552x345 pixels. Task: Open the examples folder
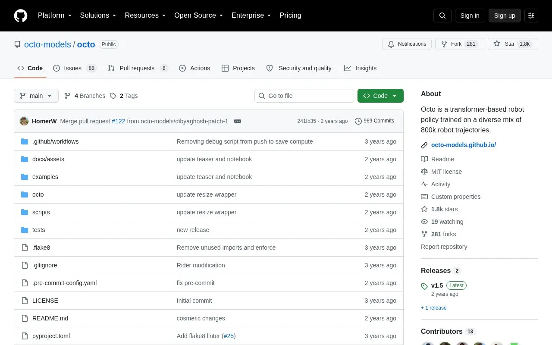(45, 177)
